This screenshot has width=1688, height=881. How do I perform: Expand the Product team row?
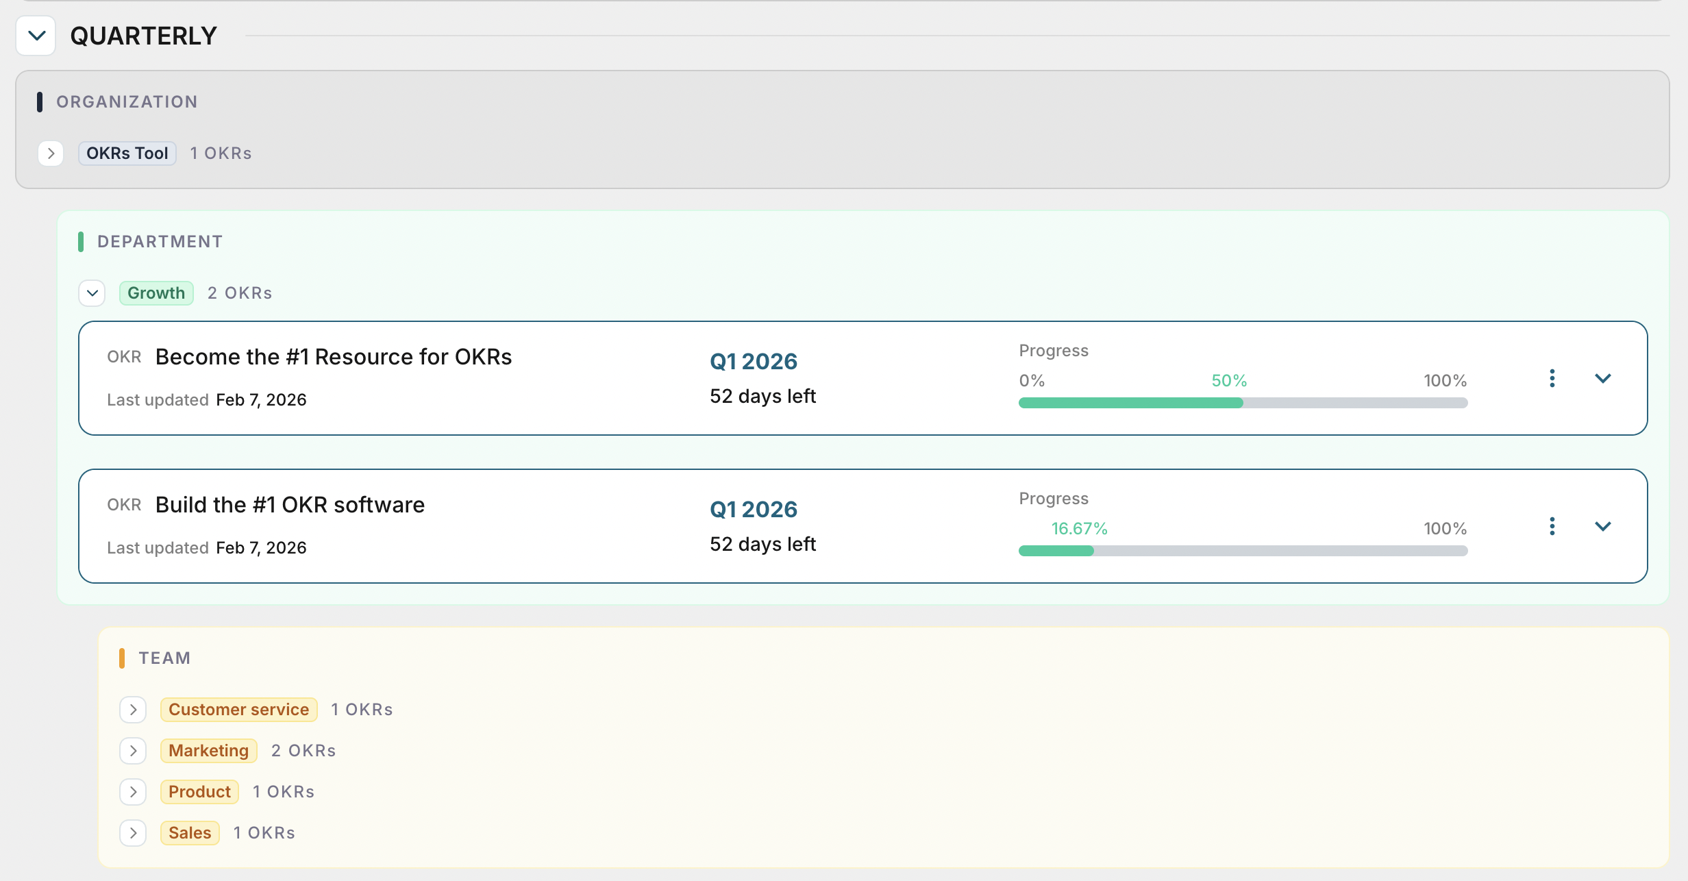[x=133, y=792]
